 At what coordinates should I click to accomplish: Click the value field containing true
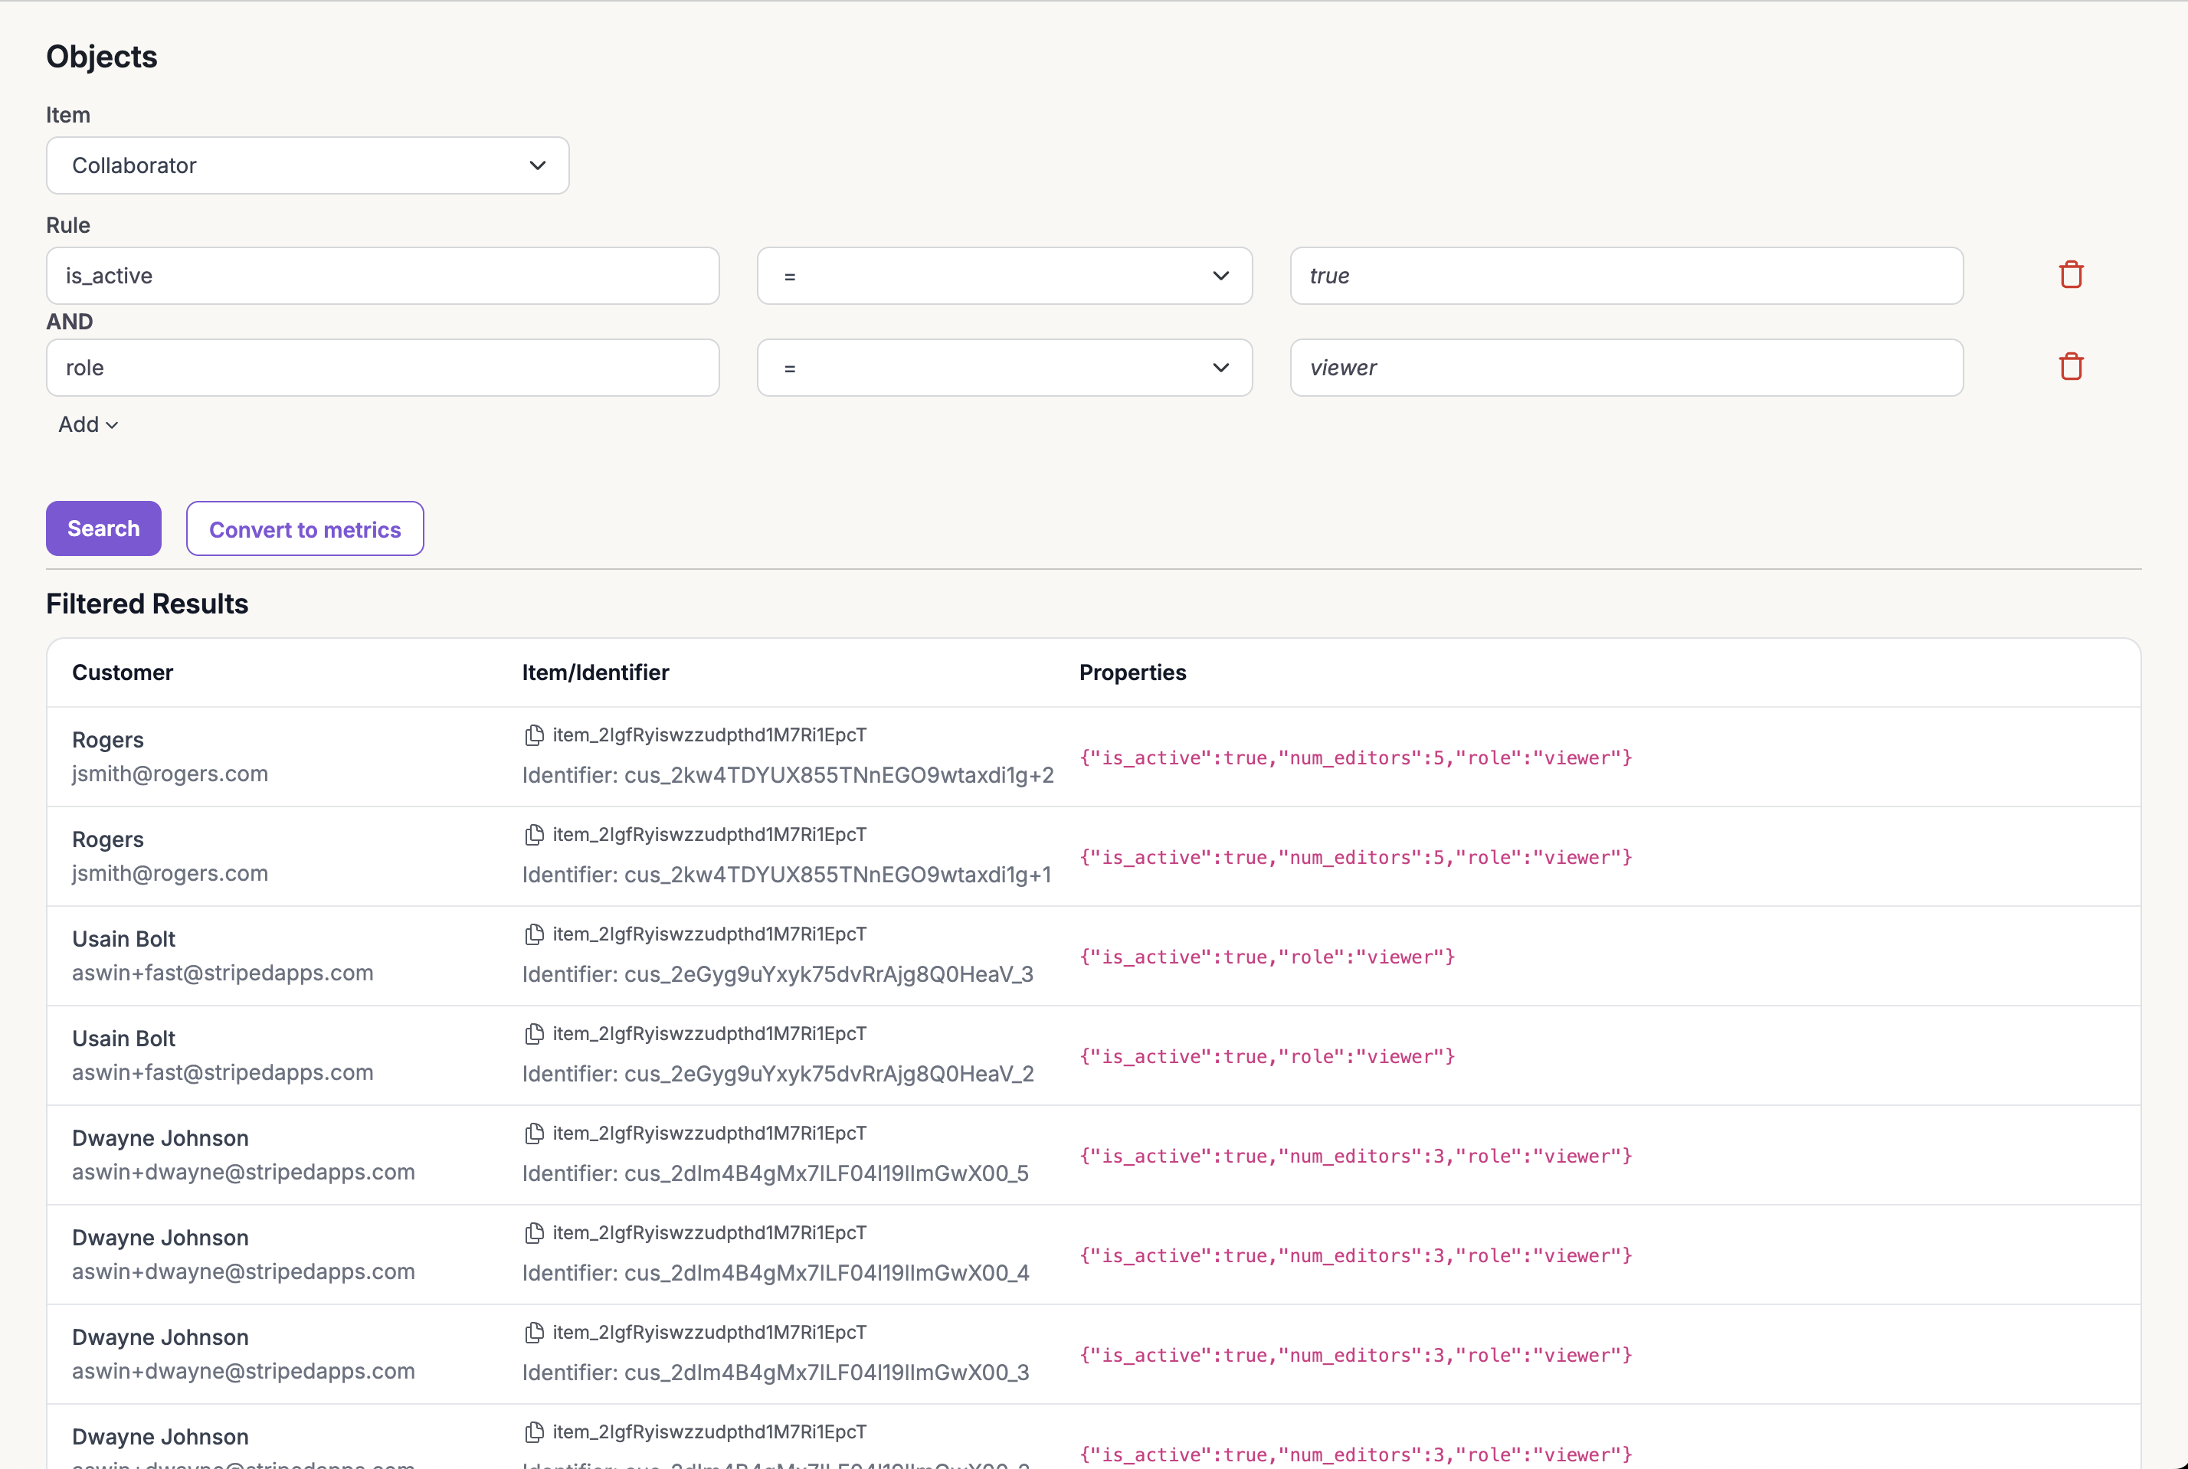click(1626, 276)
